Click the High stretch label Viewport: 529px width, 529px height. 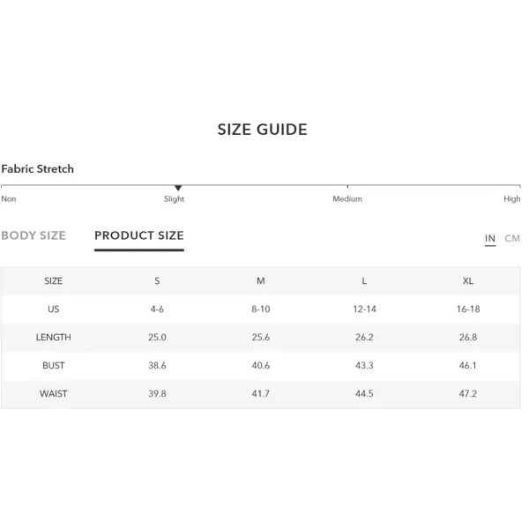[x=511, y=199]
